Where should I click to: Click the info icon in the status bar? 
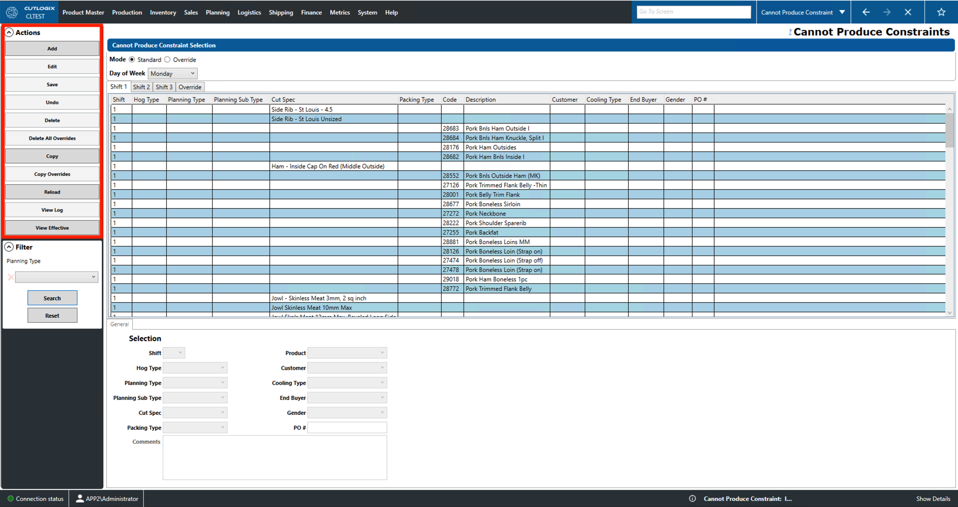(x=692, y=498)
